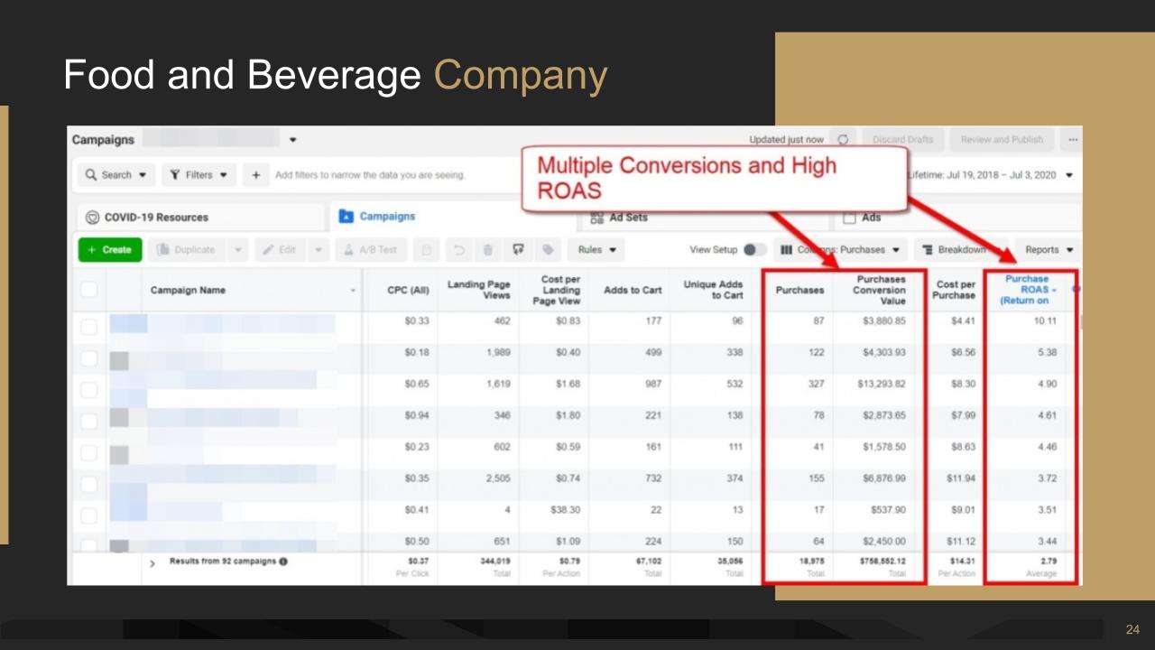The image size is (1155, 650).
Task: Open the three-dots more options menu
Action: [1072, 140]
